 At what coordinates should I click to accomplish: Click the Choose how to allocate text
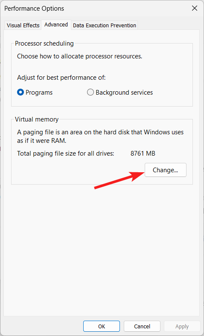(x=79, y=56)
